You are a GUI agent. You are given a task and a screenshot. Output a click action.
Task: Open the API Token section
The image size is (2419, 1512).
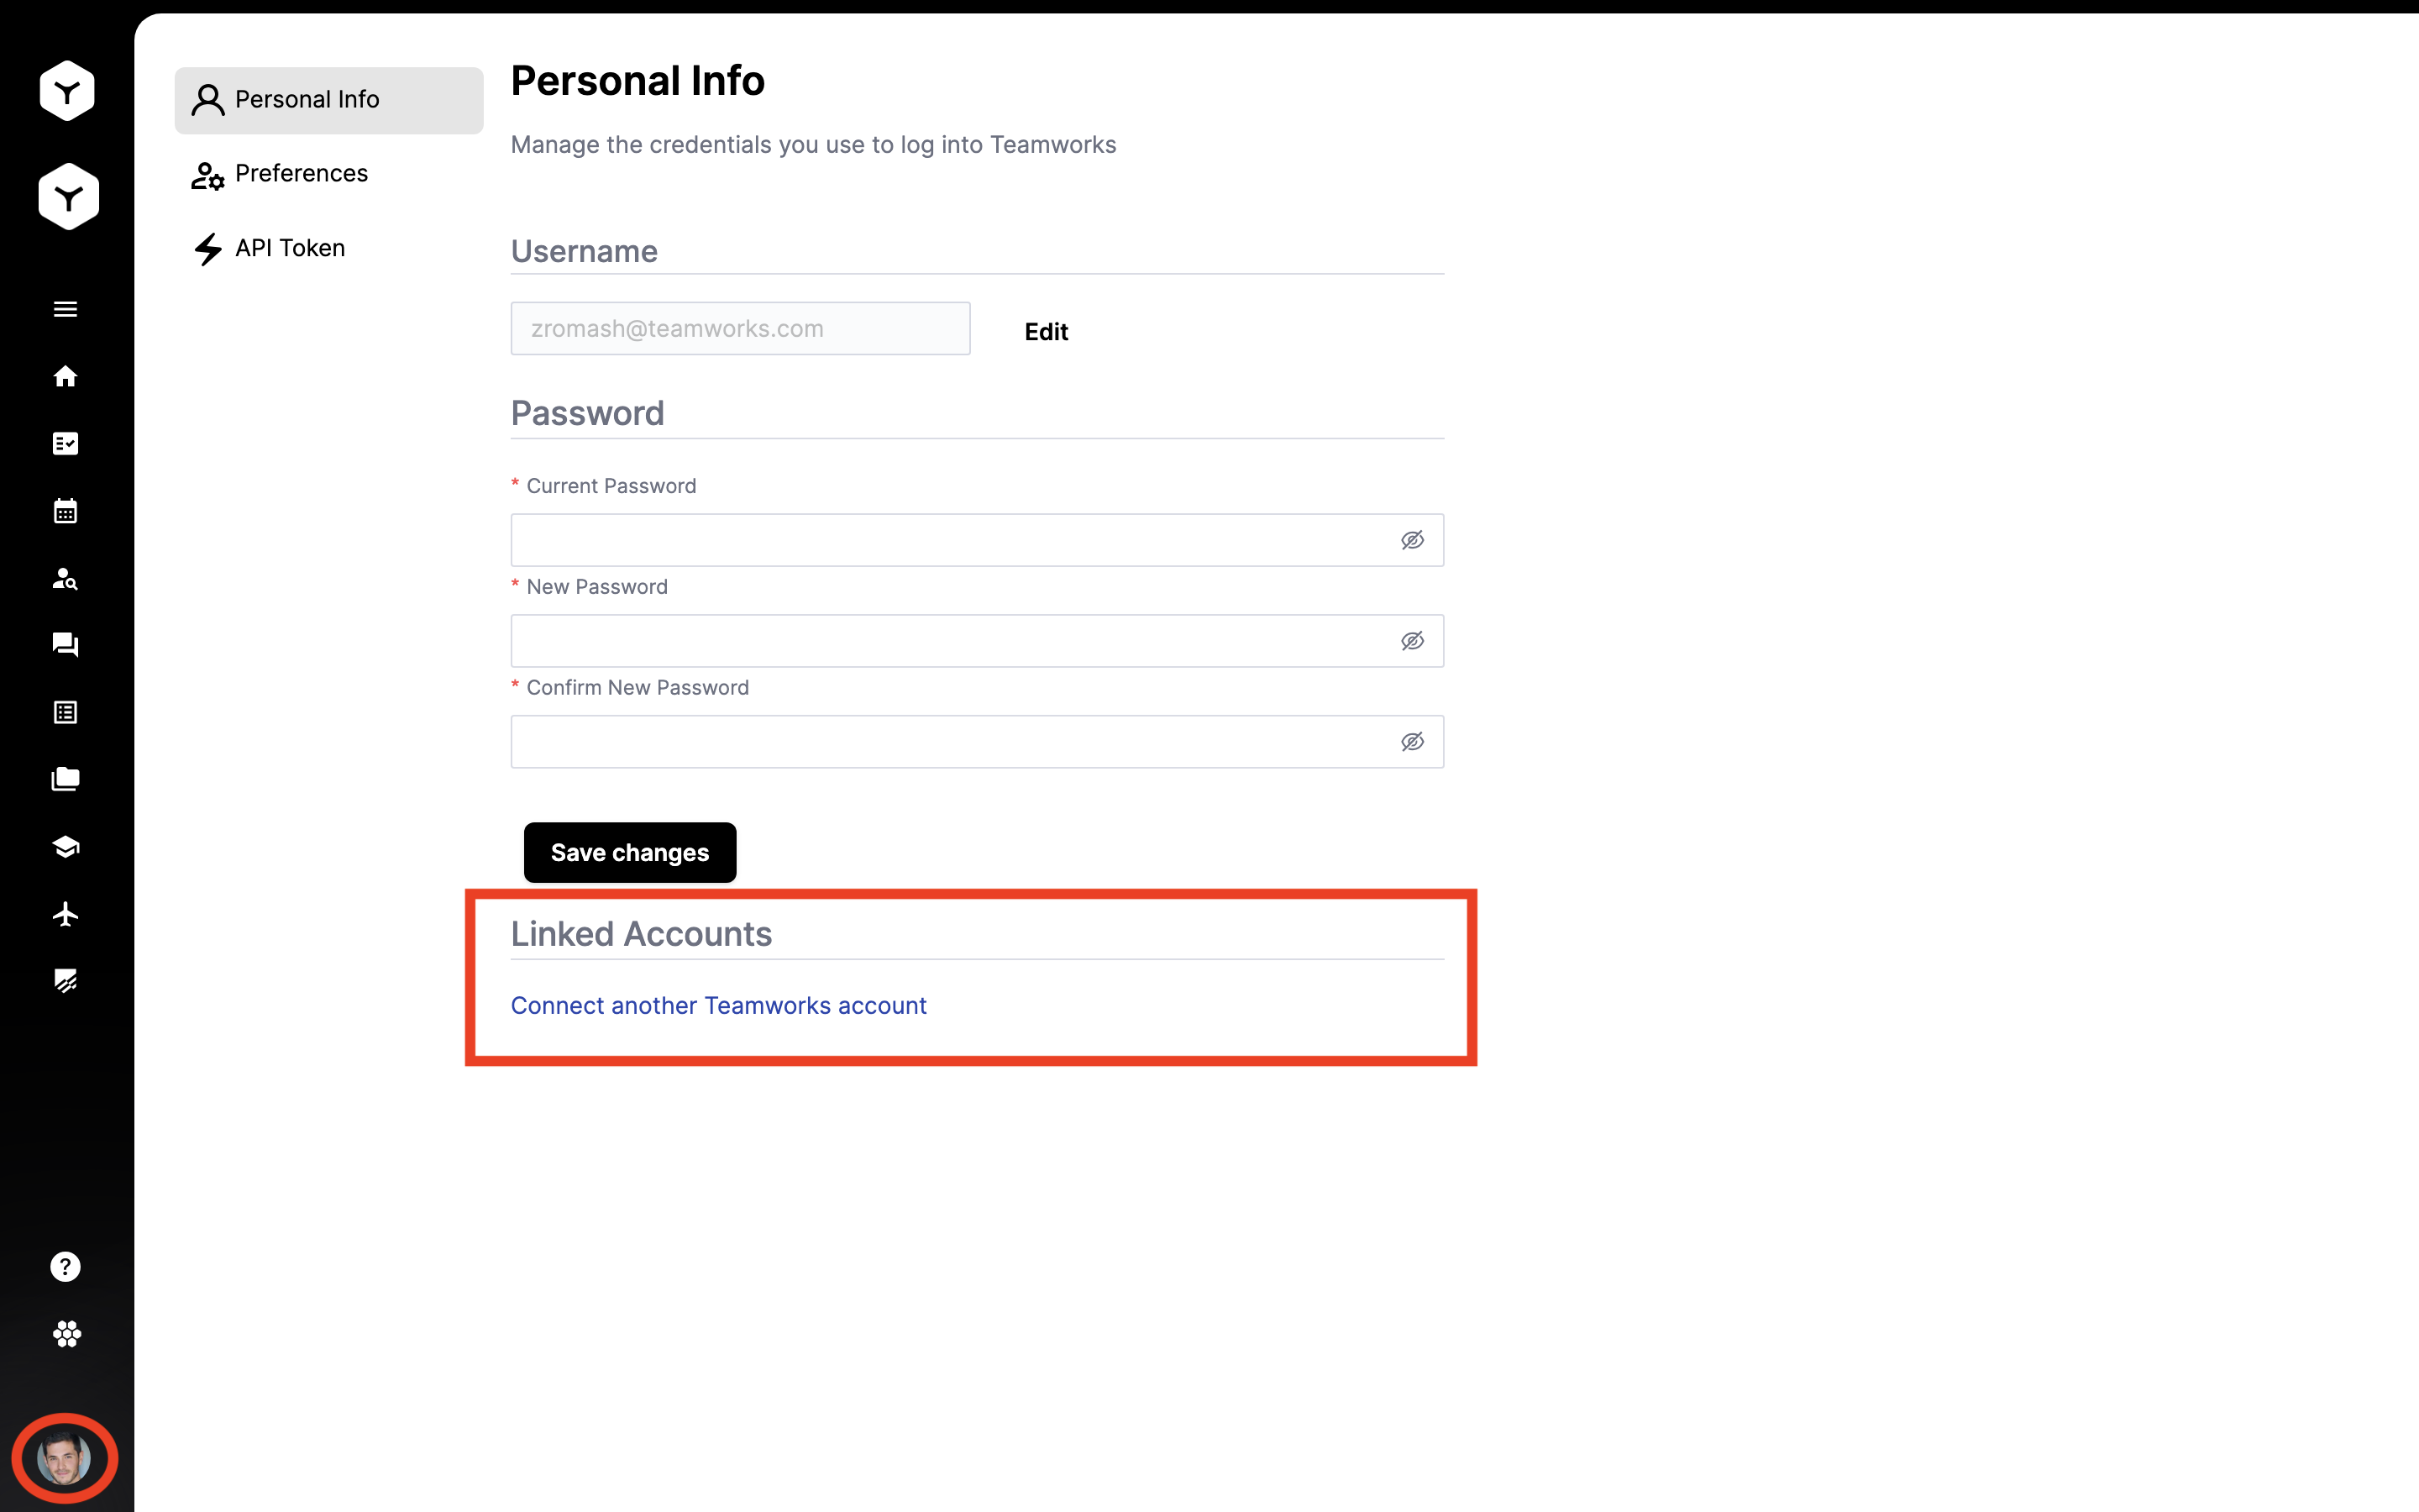point(290,248)
